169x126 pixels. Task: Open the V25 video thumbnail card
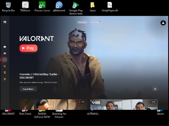click(124, 104)
